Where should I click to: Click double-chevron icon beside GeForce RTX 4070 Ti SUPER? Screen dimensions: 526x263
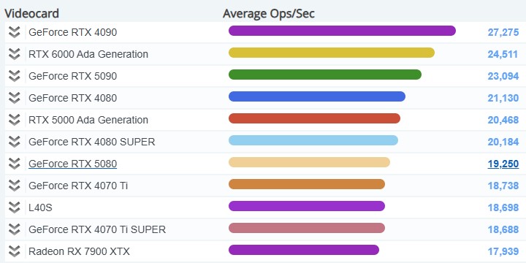coord(14,229)
